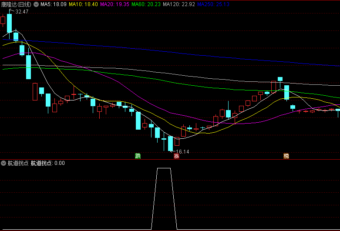
Task: Open the dropdown next to 康隆达(日线) title
Action: point(36,4)
